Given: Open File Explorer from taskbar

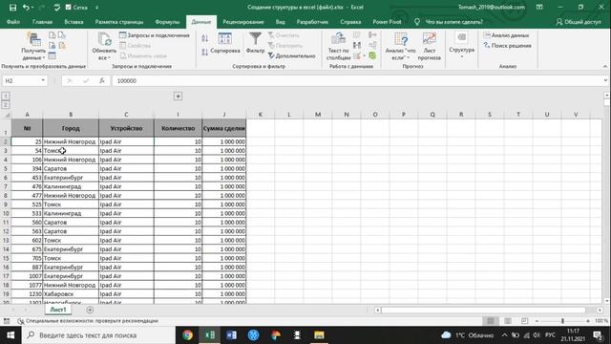Looking at the screenshot, I should 319,335.
